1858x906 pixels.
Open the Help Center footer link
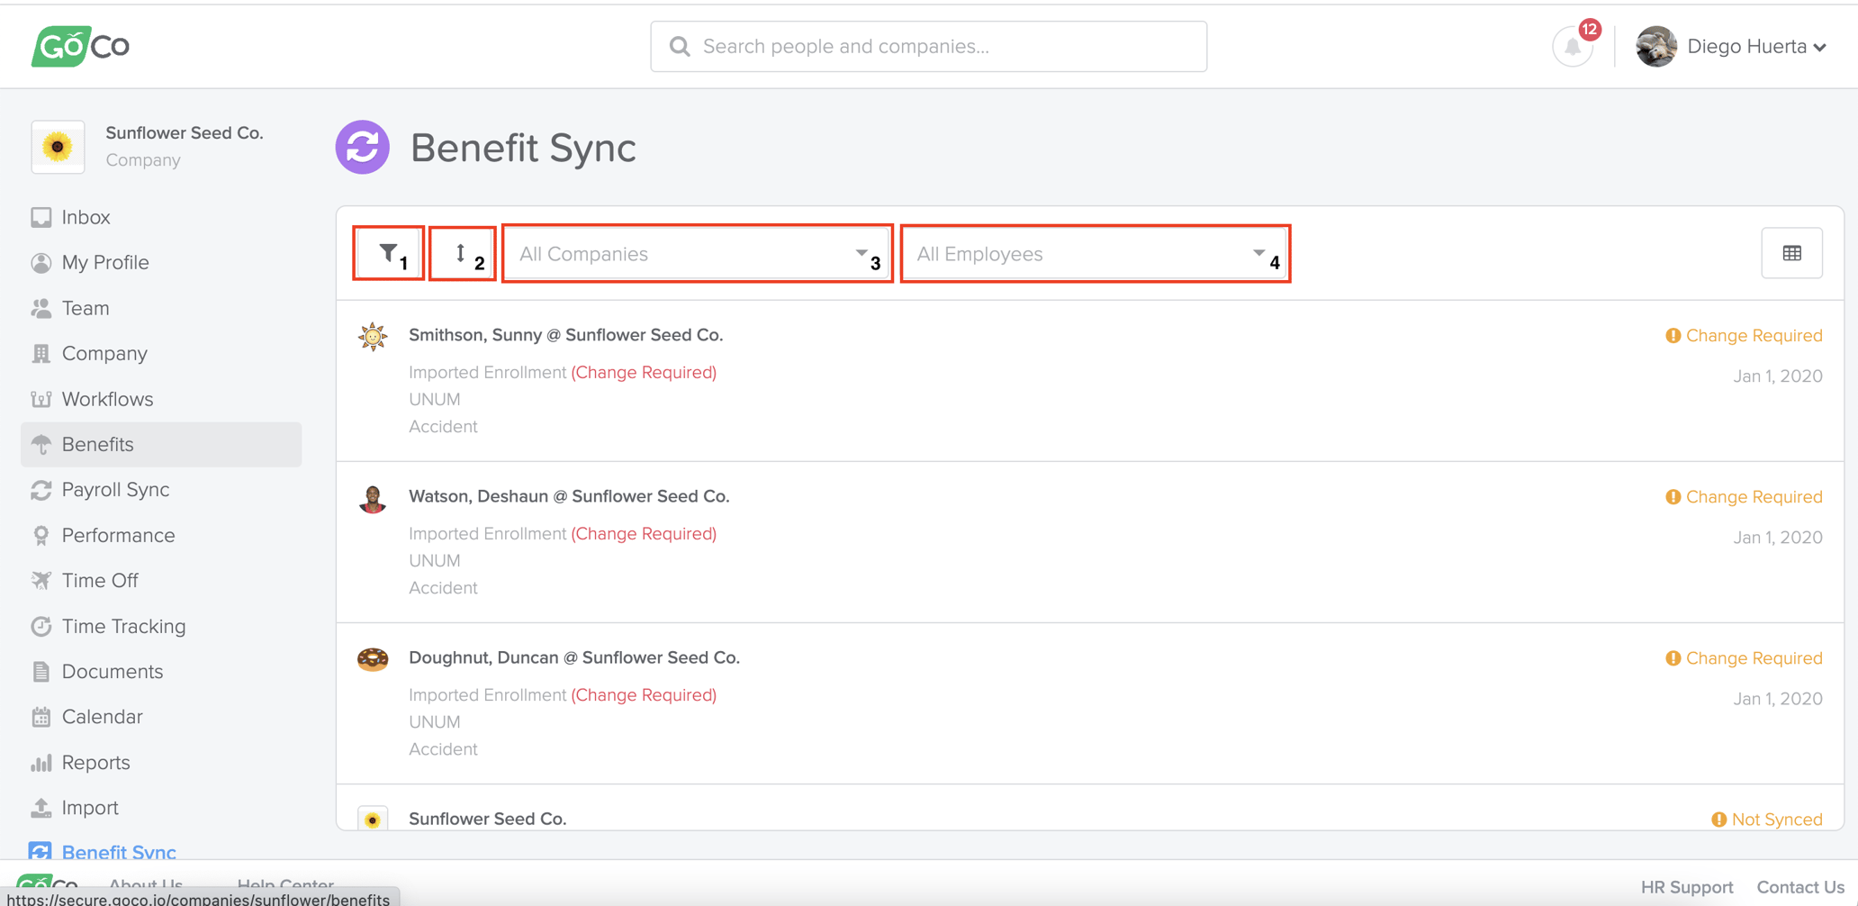click(x=285, y=885)
